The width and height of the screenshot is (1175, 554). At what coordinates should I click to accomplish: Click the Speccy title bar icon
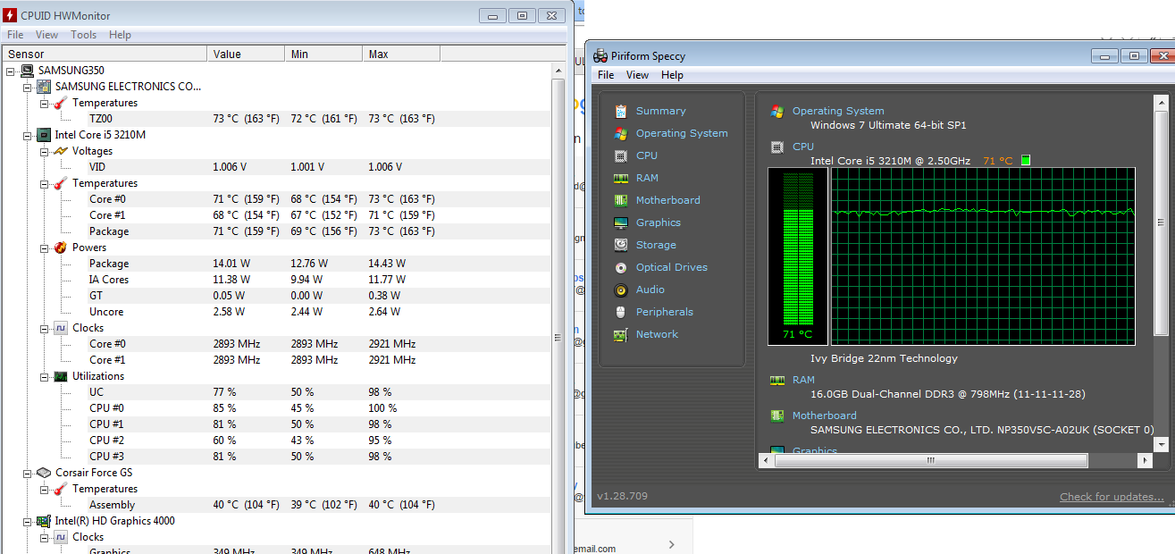601,55
